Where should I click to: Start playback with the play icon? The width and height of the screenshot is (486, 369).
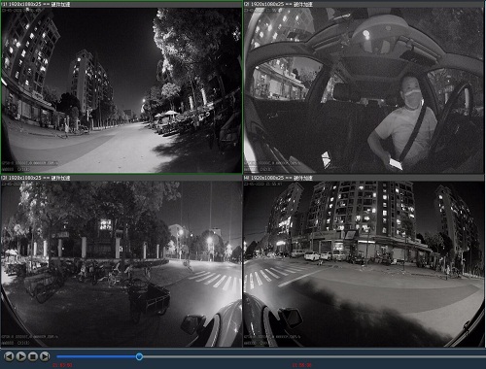[20, 356]
